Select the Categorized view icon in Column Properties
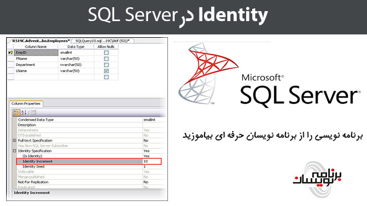The height and width of the screenshot is (206, 367). [17, 113]
